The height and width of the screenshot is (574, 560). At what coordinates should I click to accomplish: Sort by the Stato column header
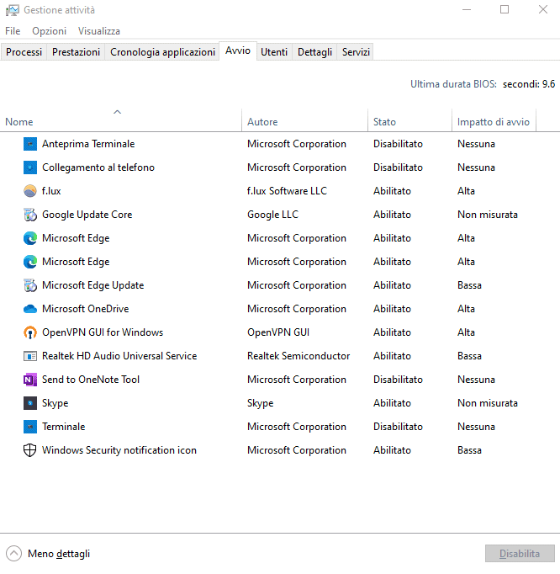coord(410,120)
